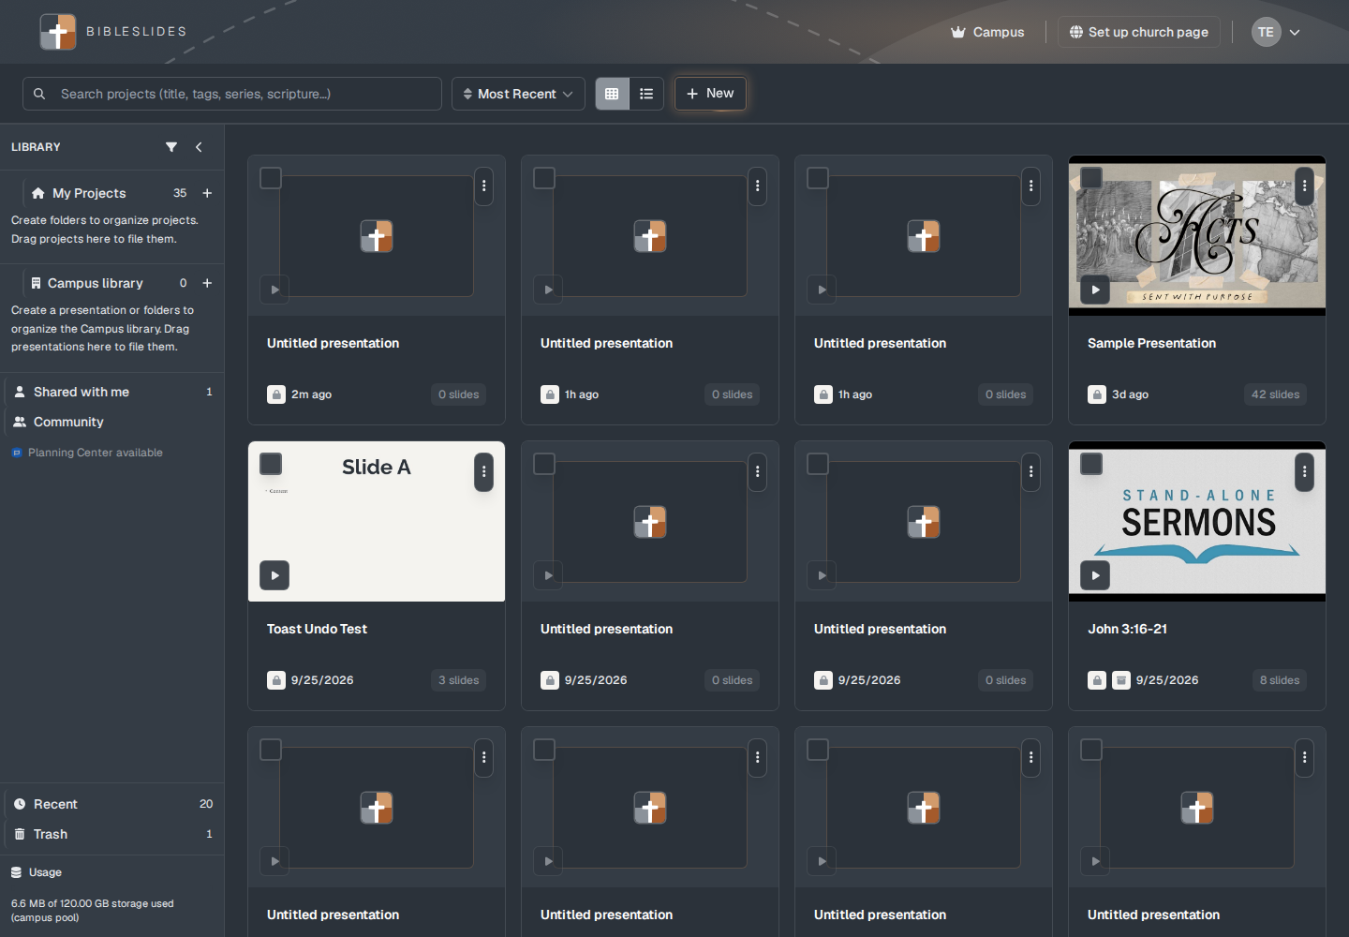Click the lock icon on John 3:16-21
Image resolution: width=1349 pixels, height=937 pixels.
tap(1097, 680)
